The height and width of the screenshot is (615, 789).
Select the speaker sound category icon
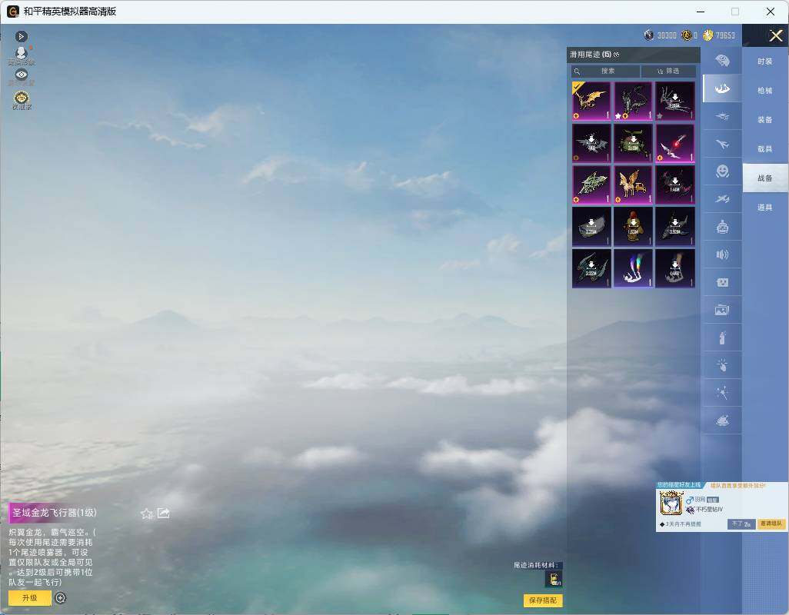click(x=722, y=254)
